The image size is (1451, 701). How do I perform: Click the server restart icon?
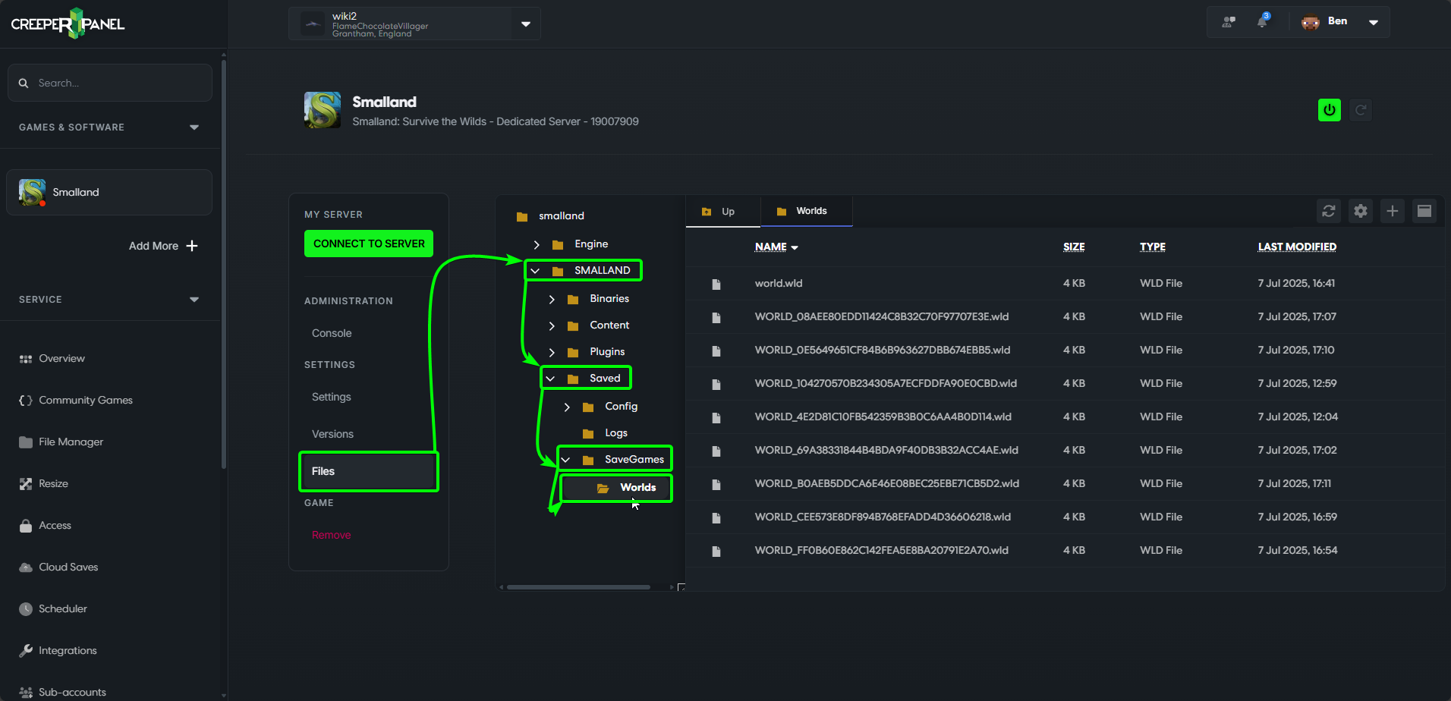(x=1361, y=110)
